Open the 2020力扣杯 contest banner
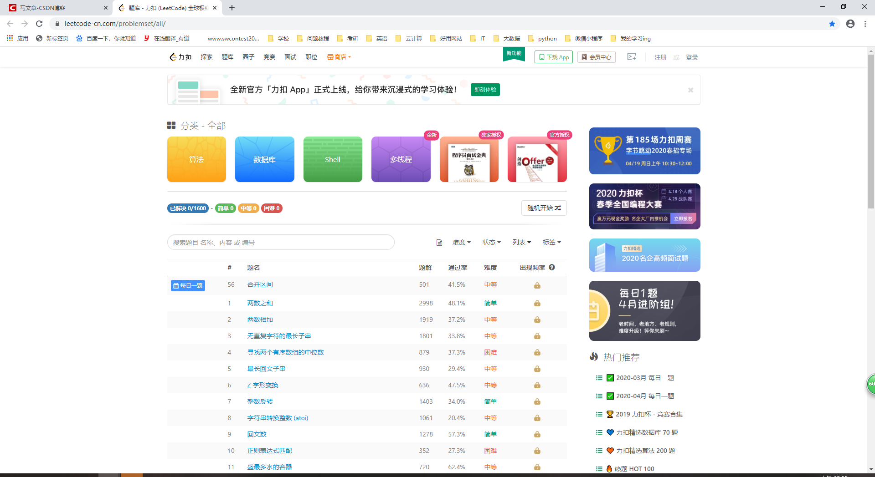The width and height of the screenshot is (875, 477). [645, 206]
